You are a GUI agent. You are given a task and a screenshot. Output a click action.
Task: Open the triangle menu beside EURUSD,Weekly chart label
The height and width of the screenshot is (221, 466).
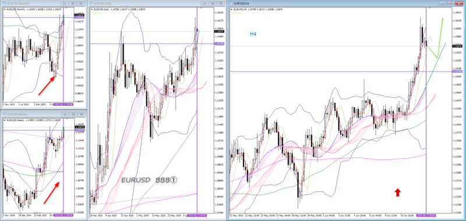click(x=5, y=120)
